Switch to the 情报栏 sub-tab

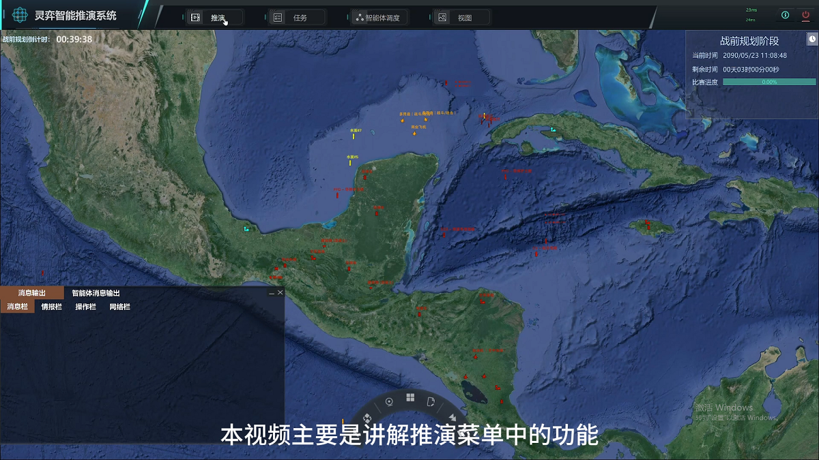(51, 307)
